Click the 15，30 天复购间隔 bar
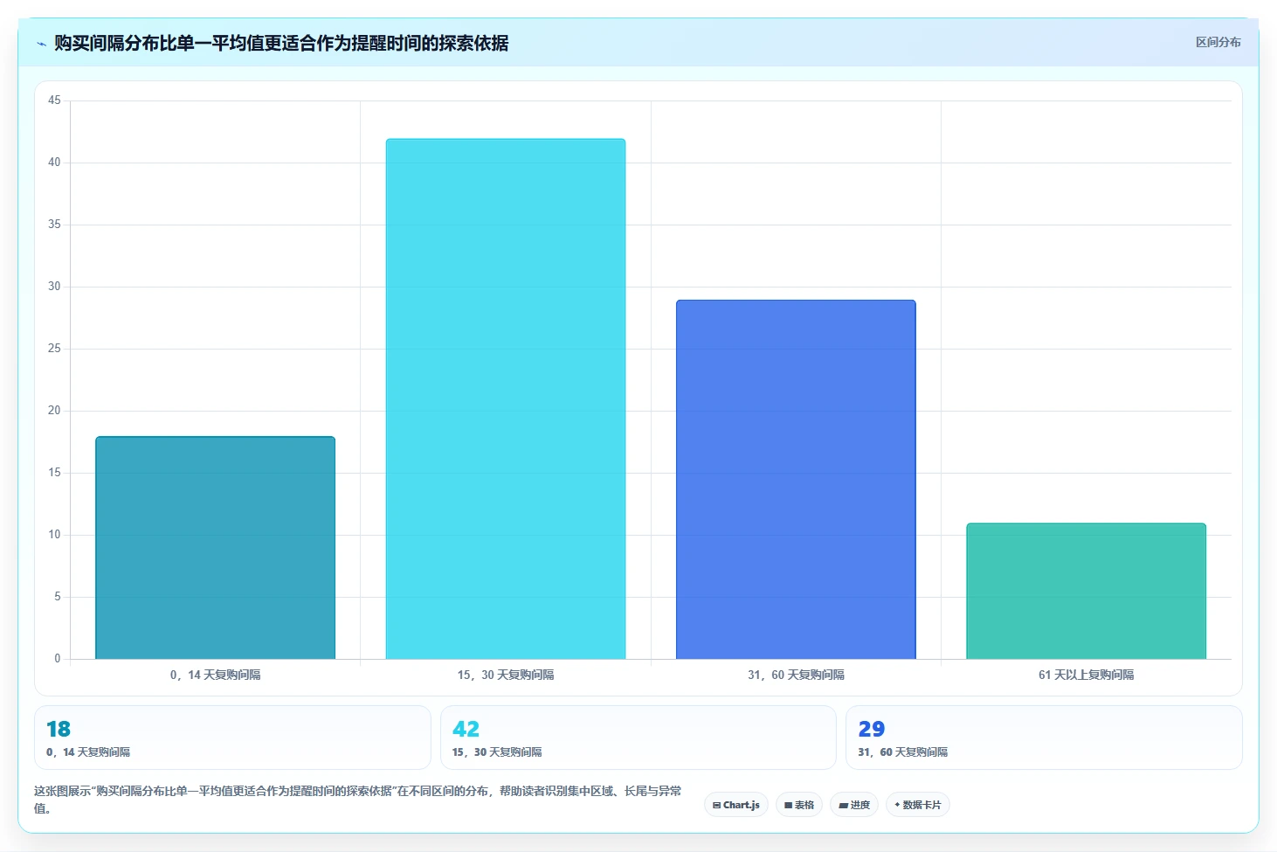 (506, 398)
